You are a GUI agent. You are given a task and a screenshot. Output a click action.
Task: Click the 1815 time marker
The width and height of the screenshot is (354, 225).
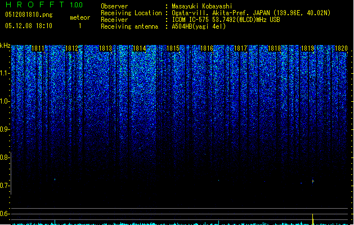(x=173, y=48)
